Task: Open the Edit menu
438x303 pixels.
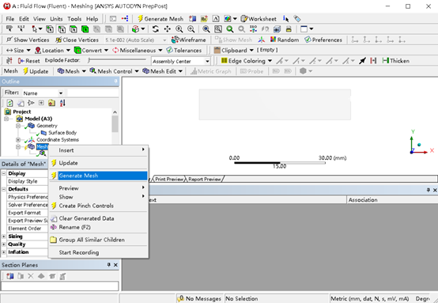Action: 24,19
